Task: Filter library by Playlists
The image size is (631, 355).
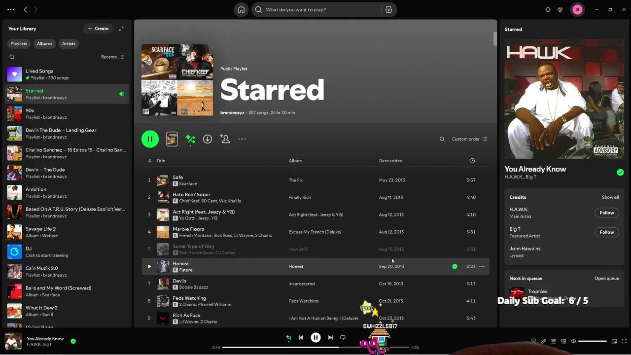Action: (x=19, y=43)
